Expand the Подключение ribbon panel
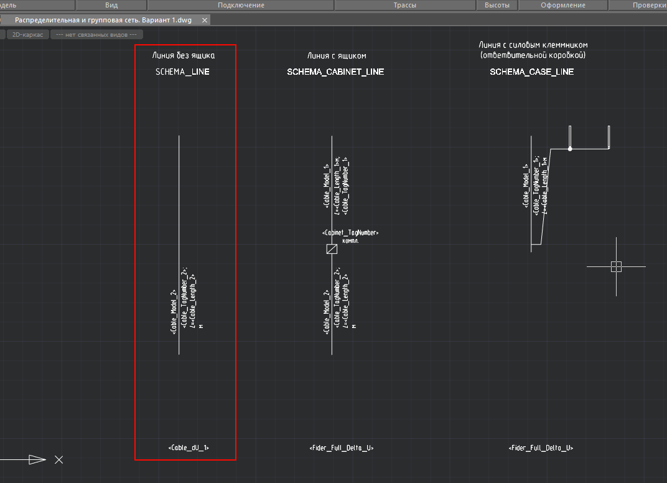The image size is (667, 483). pos(241,5)
